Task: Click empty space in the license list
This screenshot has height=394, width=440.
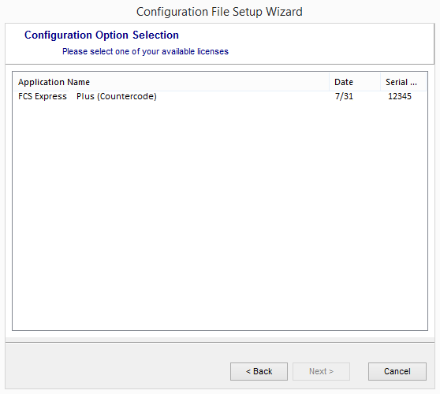Action: 220,213
